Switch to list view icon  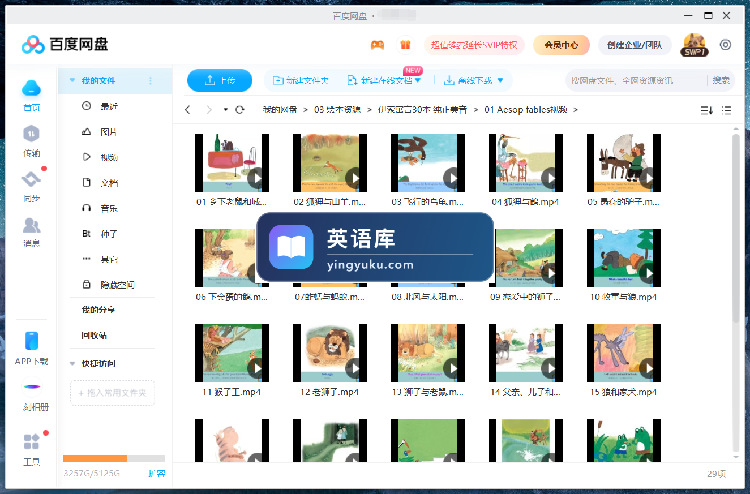pyautogui.click(x=727, y=110)
